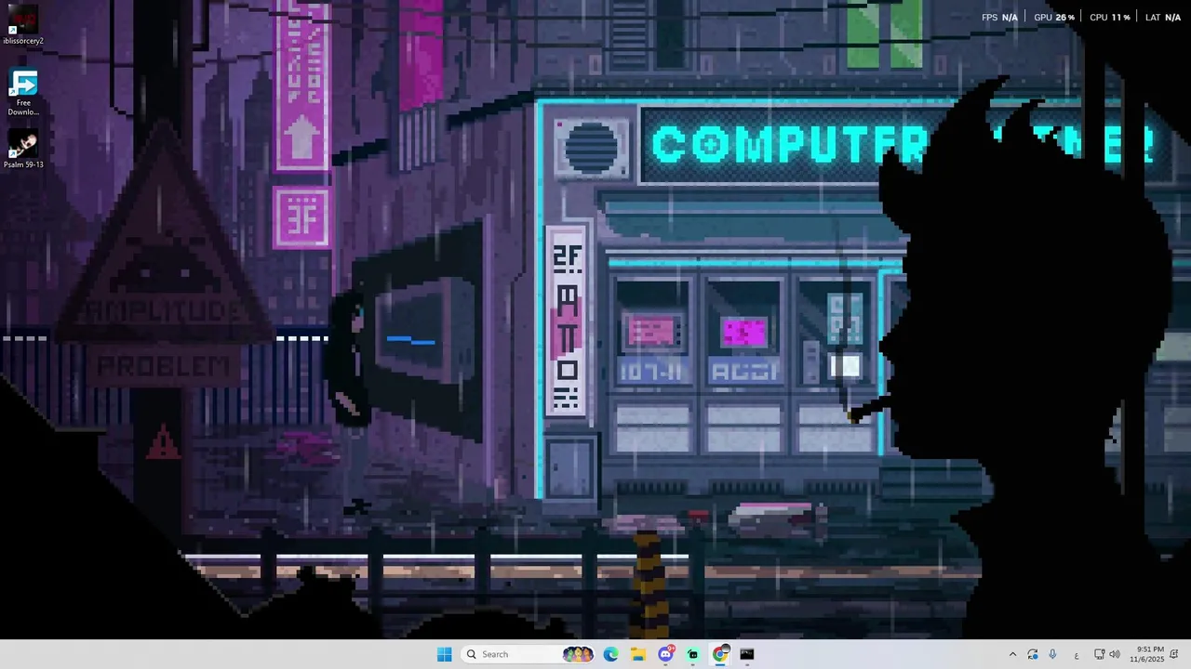Open Discord from the taskbar

coord(666,654)
